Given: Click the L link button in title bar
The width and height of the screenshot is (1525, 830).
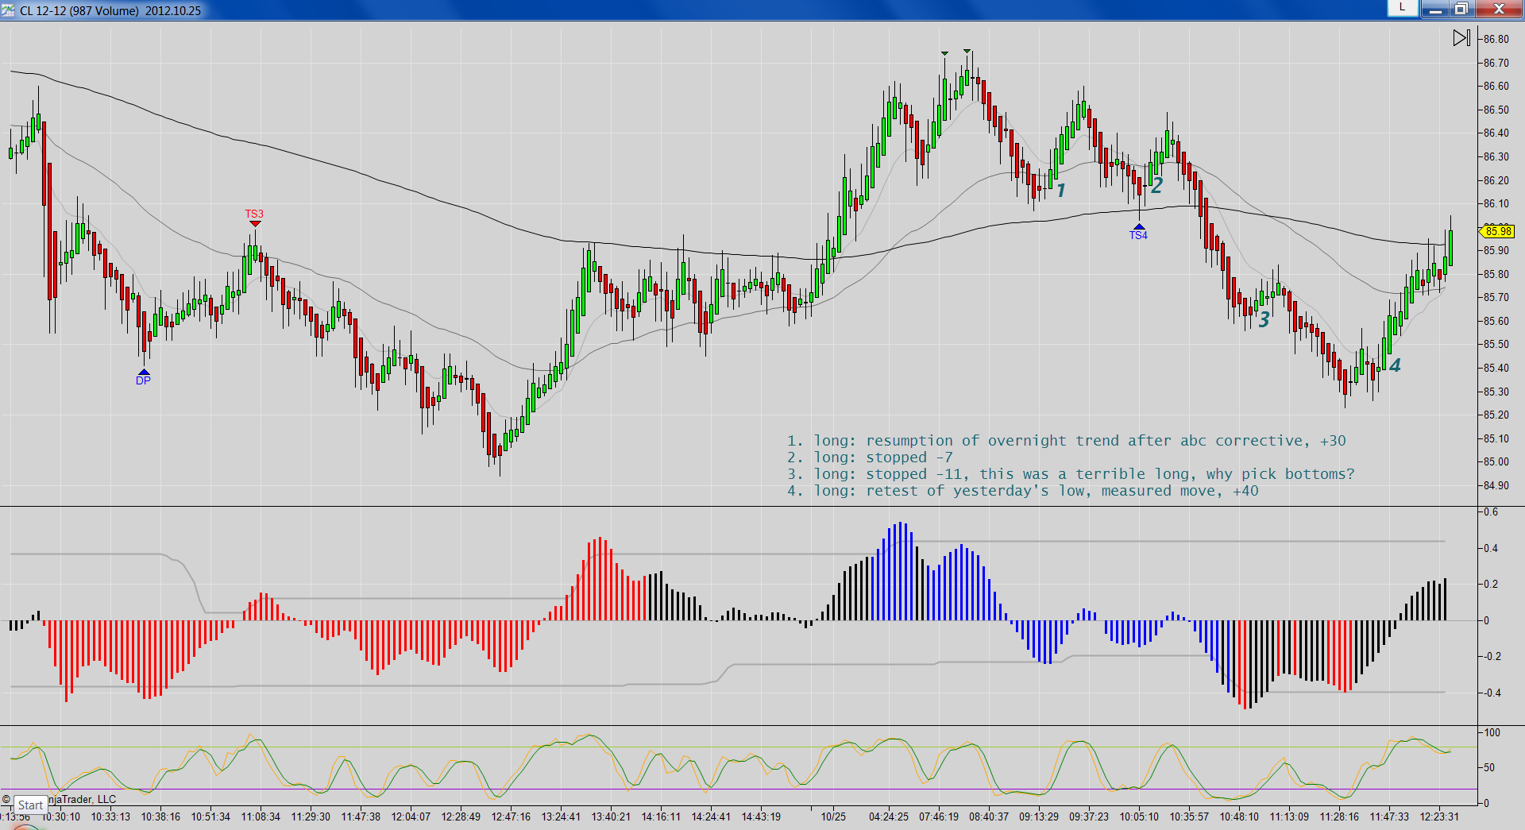Looking at the screenshot, I should [x=1403, y=8].
